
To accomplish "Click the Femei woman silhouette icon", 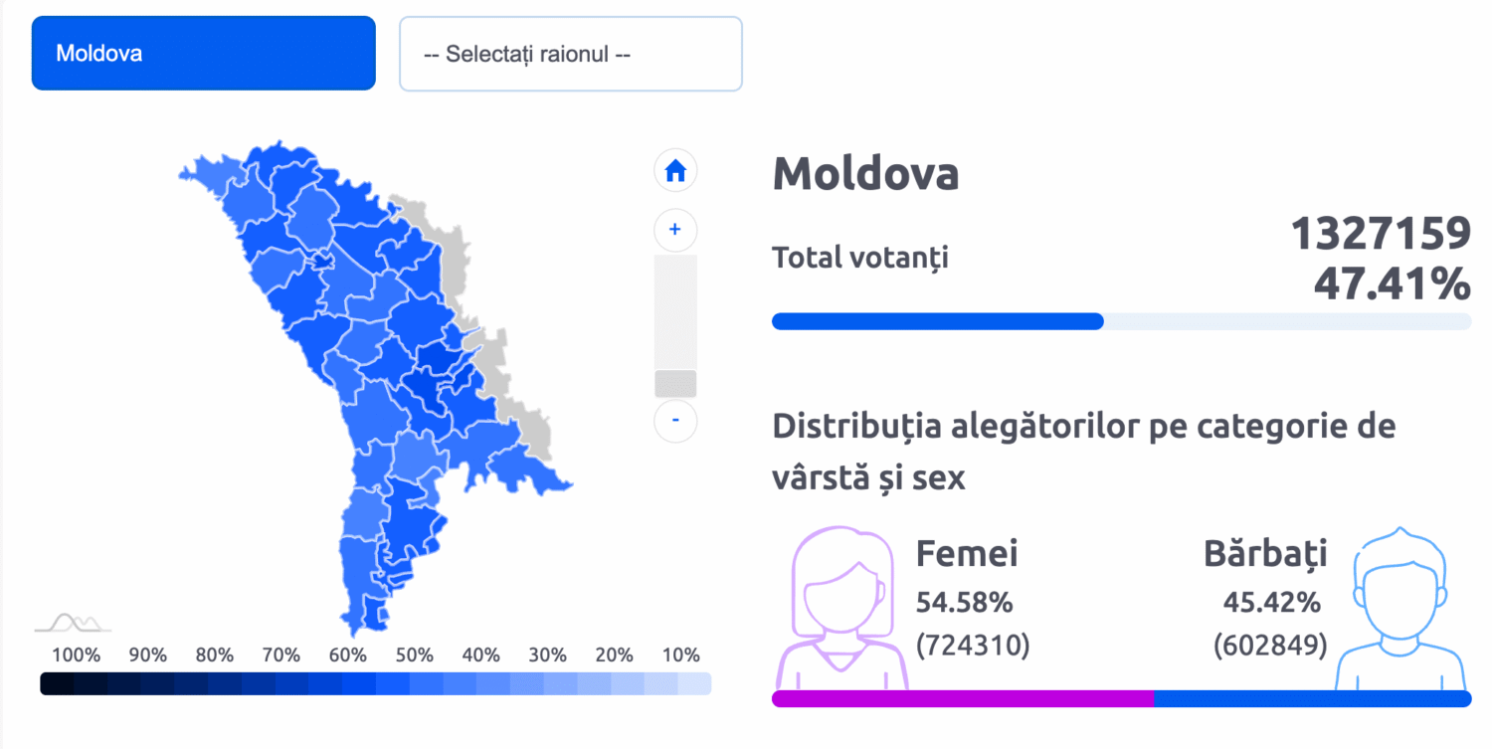I will (x=841, y=607).
